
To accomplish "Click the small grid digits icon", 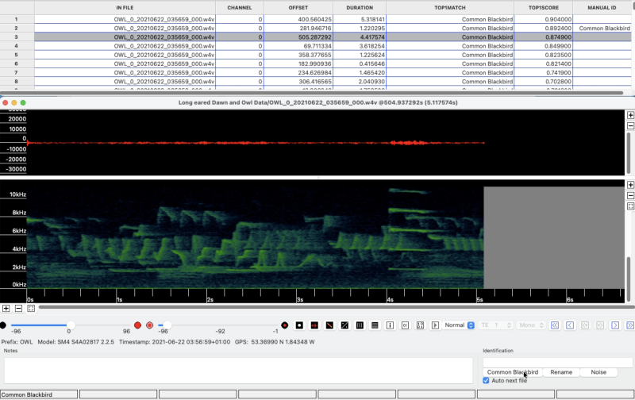I will point(421,325).
